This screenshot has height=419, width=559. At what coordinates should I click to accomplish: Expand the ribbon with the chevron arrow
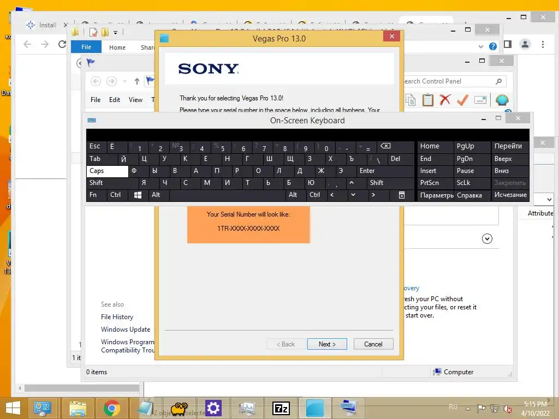pos(481,47)
